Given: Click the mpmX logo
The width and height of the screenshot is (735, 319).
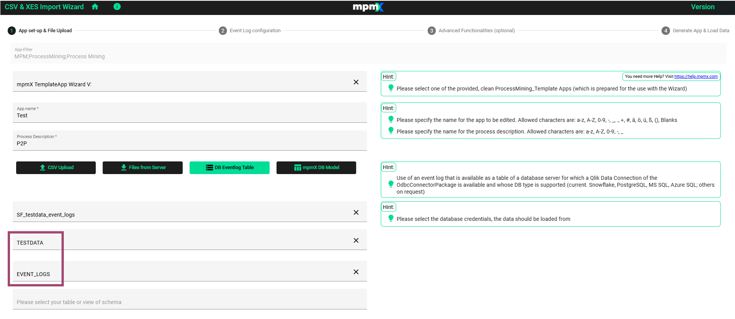Looking at the screenshot, I should (368, 7).
